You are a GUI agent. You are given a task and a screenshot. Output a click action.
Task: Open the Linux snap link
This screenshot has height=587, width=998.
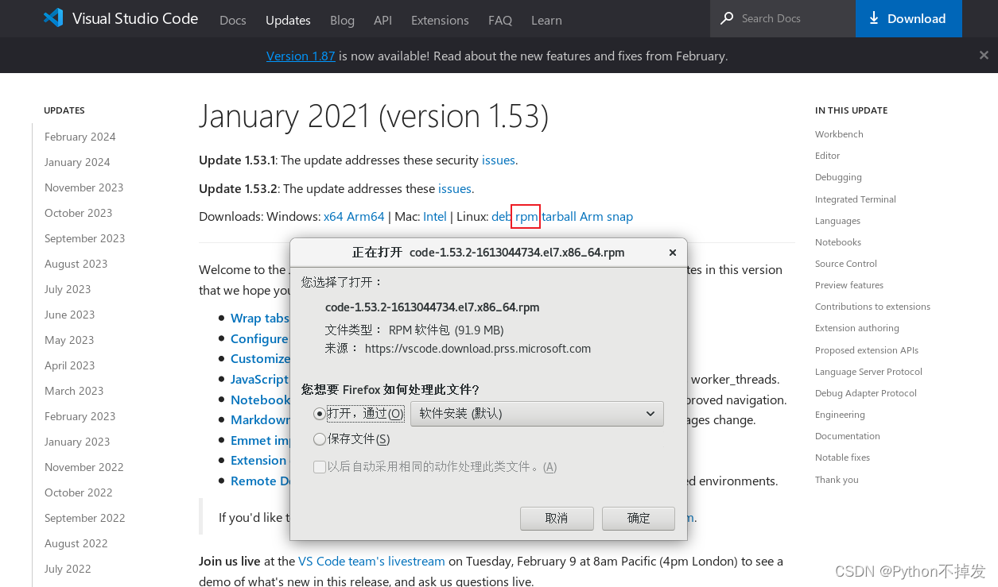click(620, 216)
